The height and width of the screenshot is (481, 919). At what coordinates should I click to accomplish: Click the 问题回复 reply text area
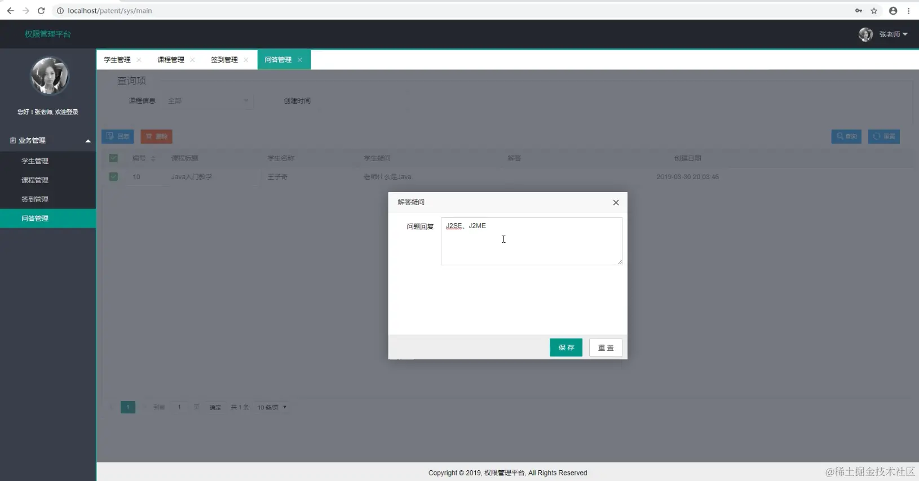click(532, 241)
